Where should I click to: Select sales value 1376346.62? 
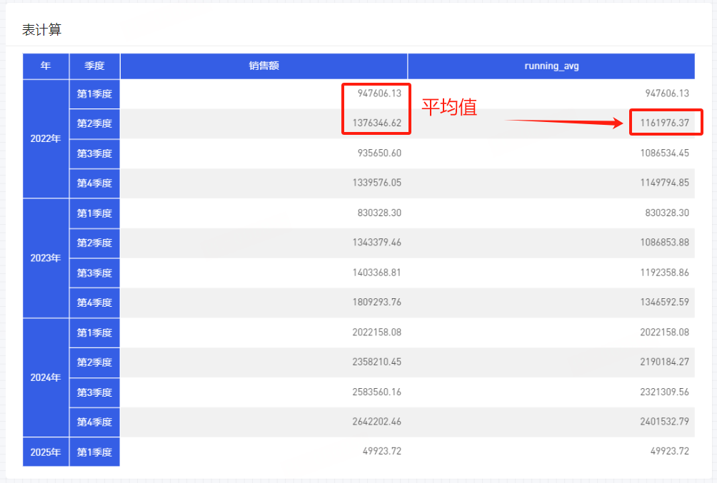pos(376,123)
